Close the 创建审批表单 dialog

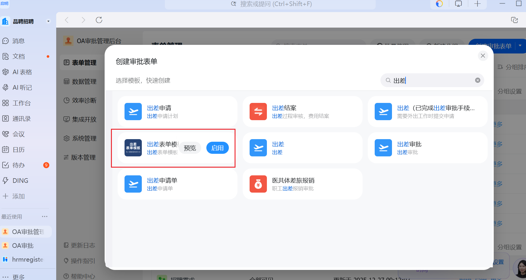483,55
